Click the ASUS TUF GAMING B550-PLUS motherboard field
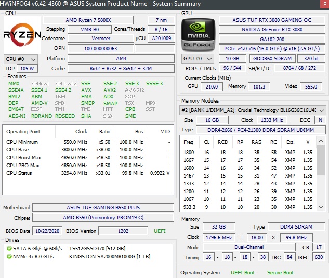329x278 pixels. point(103,207)
